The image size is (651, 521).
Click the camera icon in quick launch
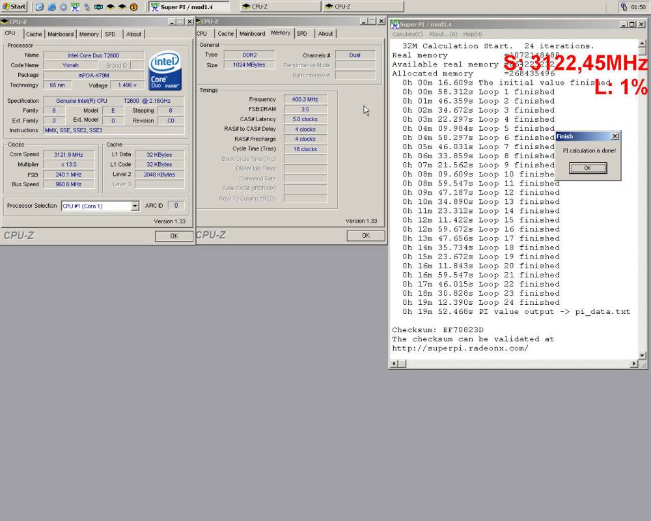pos(98,7)
